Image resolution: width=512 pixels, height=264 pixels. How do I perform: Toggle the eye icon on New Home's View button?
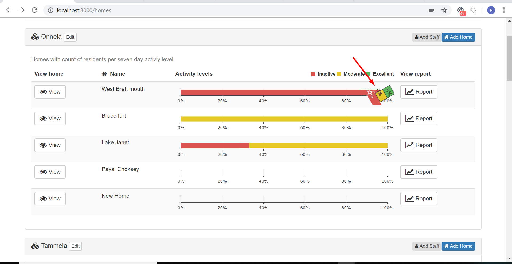click(43, 199)
